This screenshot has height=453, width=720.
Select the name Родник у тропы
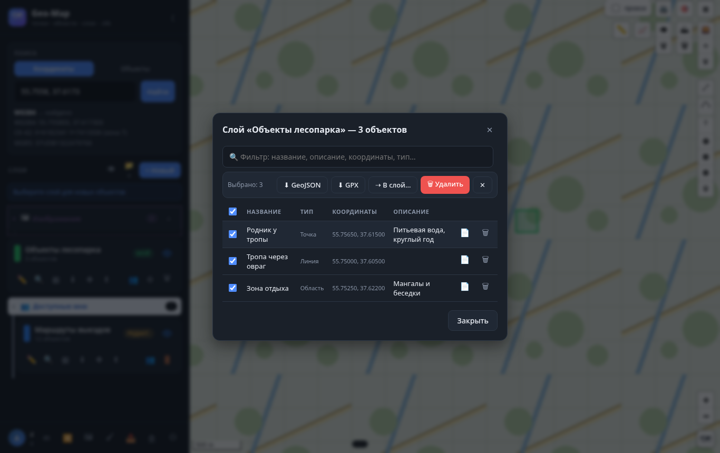(262, 234)
